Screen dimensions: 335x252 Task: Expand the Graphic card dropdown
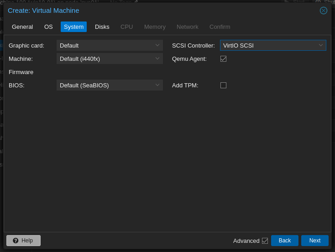click(x=110, y=45)
